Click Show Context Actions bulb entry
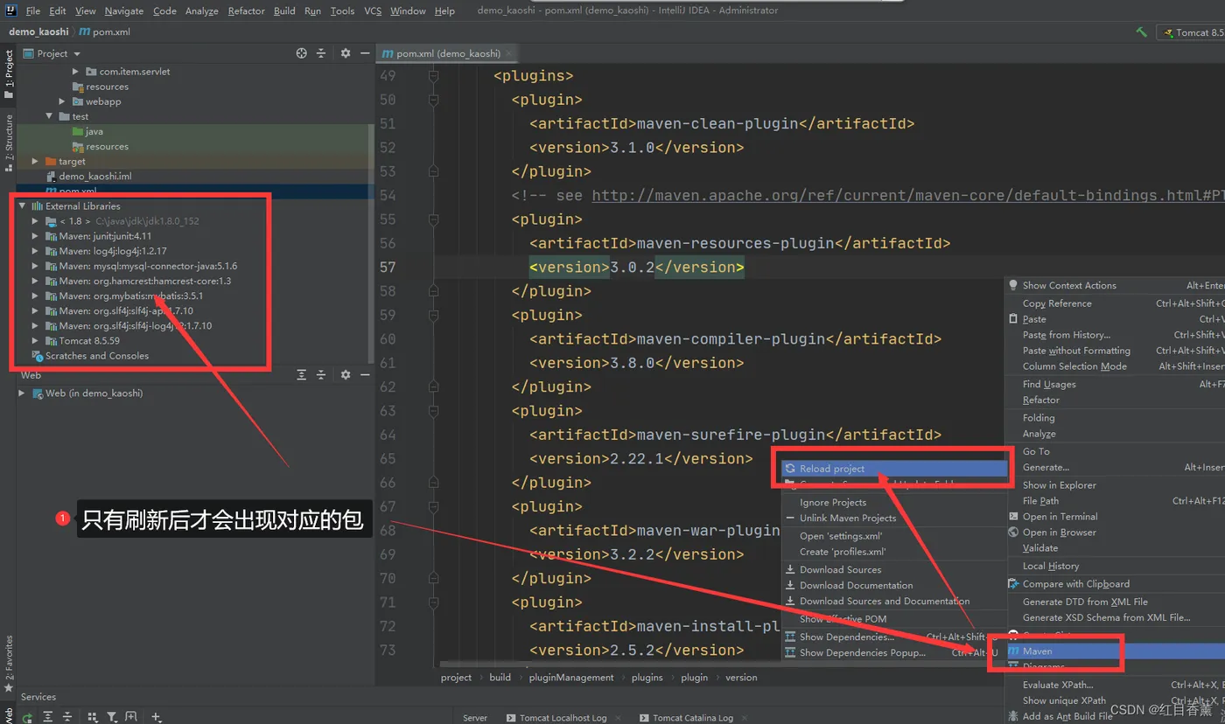This screenshot has height=724, width=1225. (x=1068, y=285)
